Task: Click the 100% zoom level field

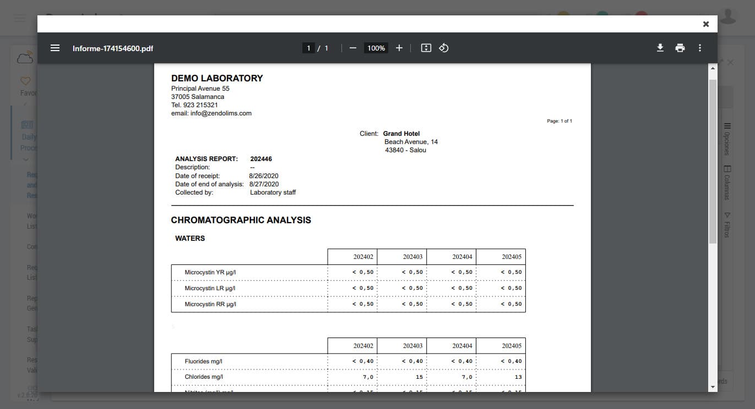Action: [376, 48]
